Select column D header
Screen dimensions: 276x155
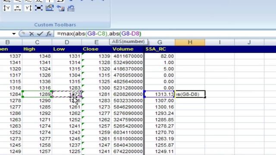click(x=67, y=42)
